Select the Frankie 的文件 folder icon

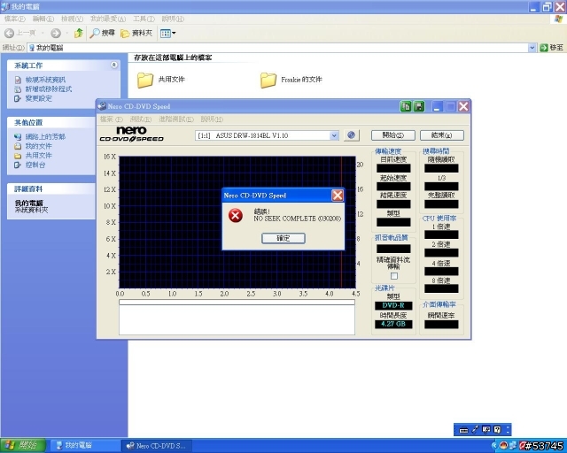pyautogui.click(x=268, y=80)
